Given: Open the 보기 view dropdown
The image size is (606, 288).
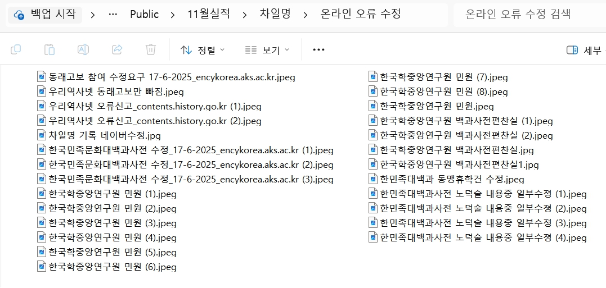Looking at the screenshot, I should [x=267, y=50].
